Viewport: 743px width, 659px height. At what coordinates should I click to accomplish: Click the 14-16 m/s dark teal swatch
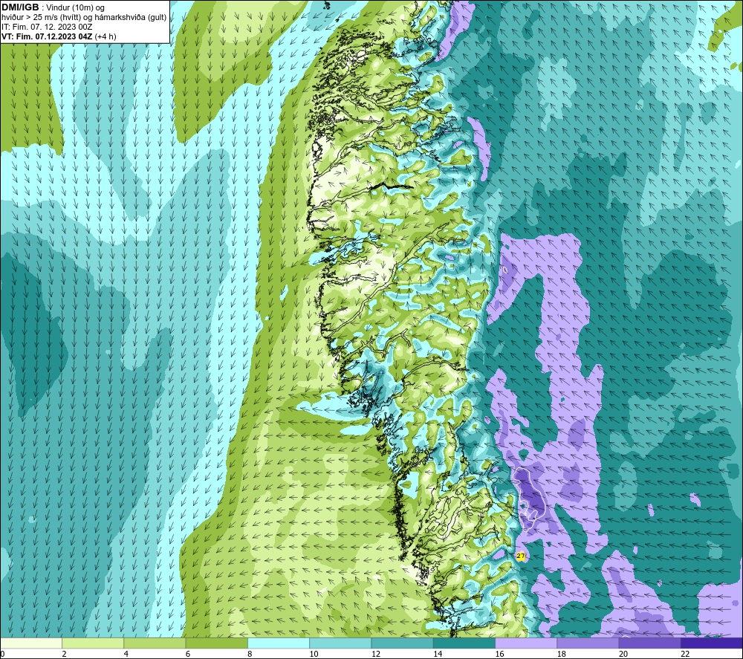tap(464, 643)
